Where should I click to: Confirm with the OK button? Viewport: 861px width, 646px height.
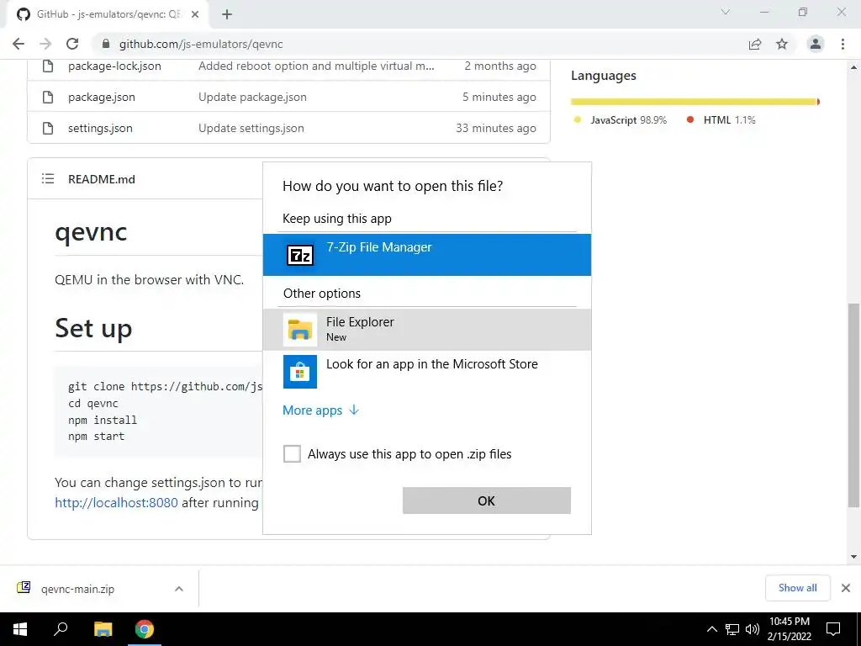coord(487,500)
